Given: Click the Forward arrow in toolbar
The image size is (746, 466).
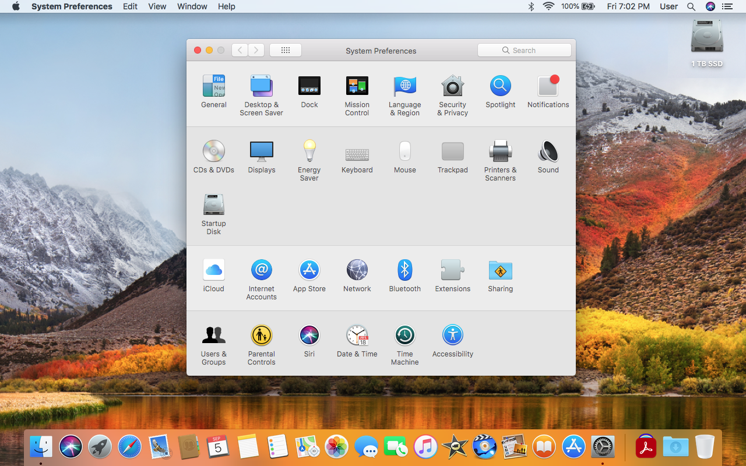Looking at the screenshot, I should tap(256, 50).
